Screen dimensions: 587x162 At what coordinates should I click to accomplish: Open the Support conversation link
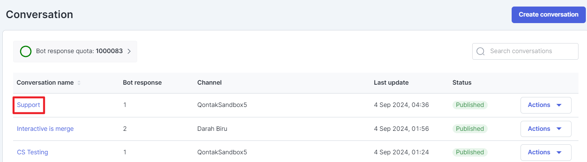29,105
